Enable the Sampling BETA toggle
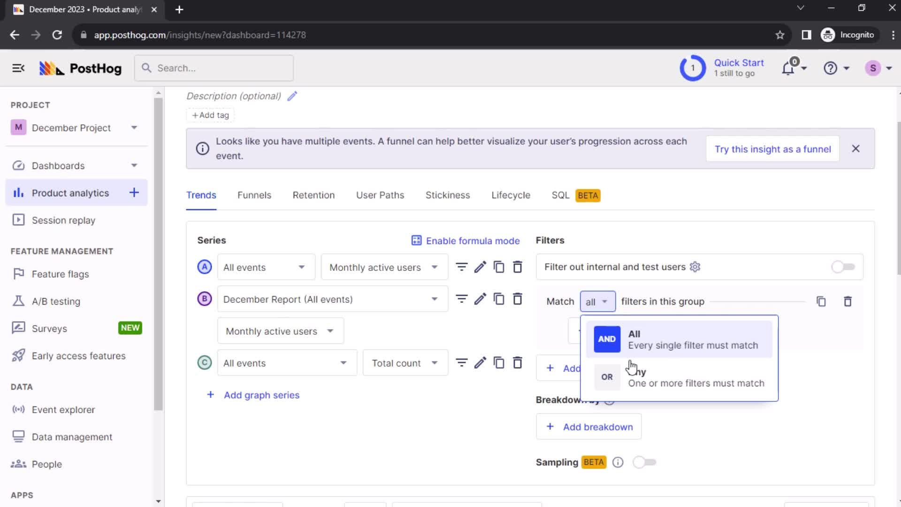The width and height of the screenshot is (901, 507). (643, 462)
